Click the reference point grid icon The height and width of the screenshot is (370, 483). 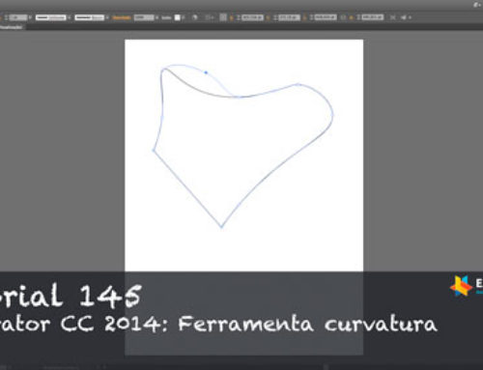click(223, 17)
